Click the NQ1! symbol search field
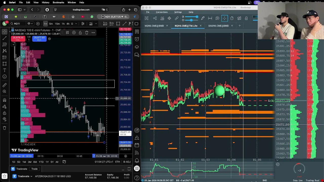Viewport: 324px width, 182px height. (x=17, y=24)
